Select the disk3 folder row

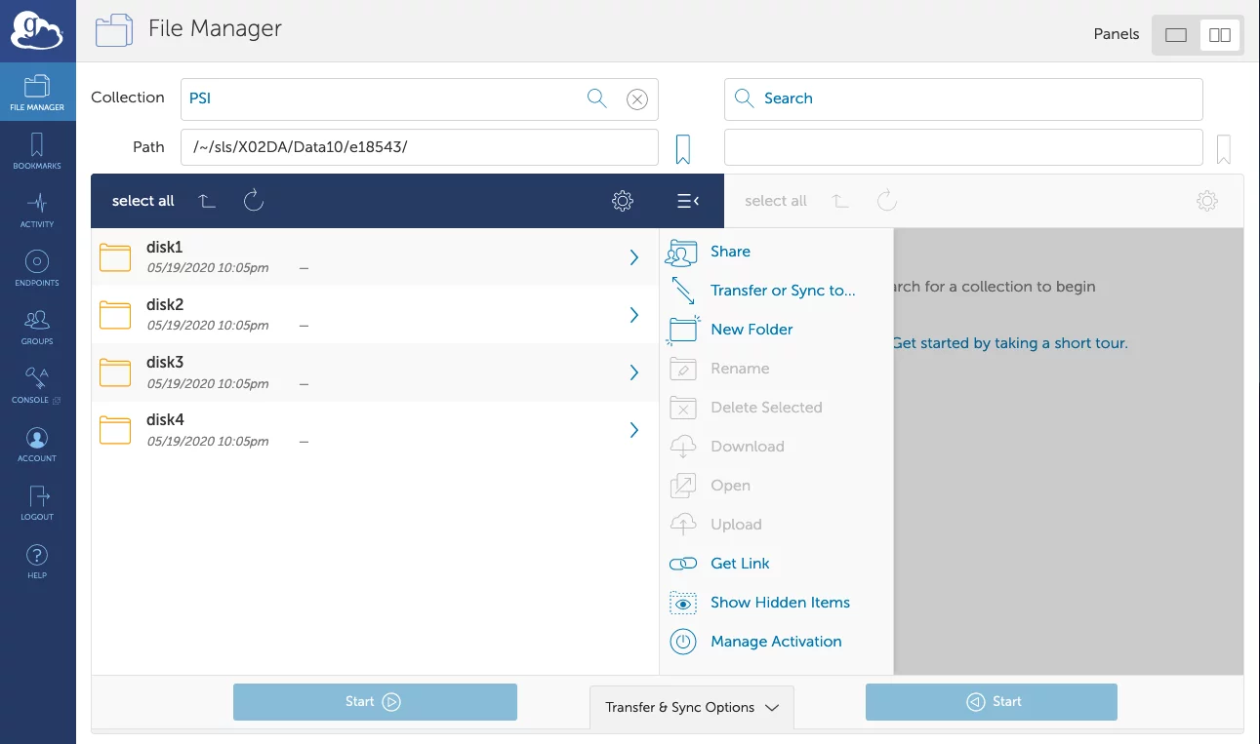pos(375,372)
